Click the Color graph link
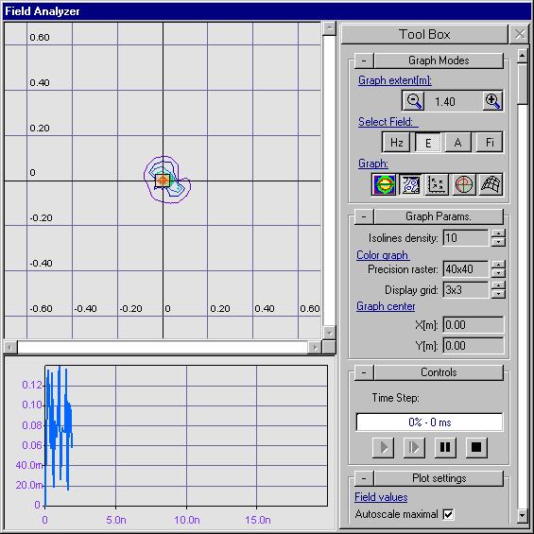The height and width of the screenshot is (534, 534). point(383,255)
